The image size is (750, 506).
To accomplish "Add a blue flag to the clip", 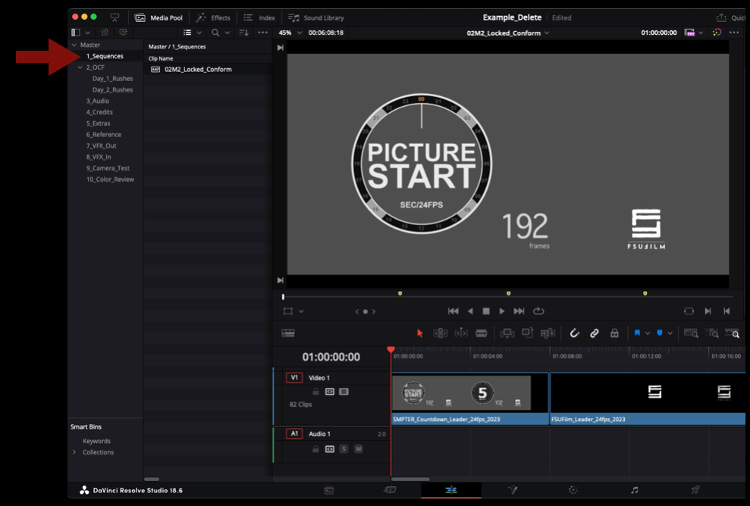I will 637,333.
